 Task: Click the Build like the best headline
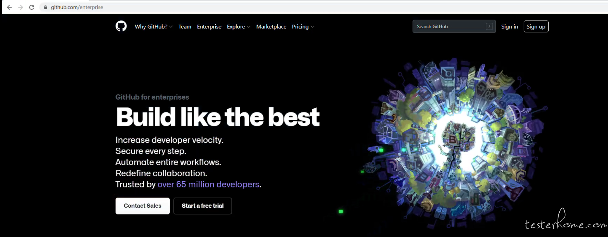tap(218, 117)
